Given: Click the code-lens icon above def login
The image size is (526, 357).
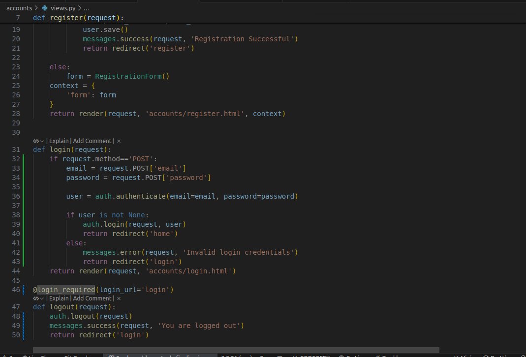Looking at the screenshot, I should (35, 141).
